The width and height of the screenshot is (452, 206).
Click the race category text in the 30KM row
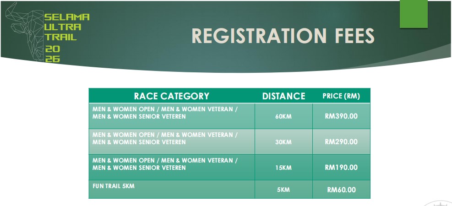pos(165,138)
